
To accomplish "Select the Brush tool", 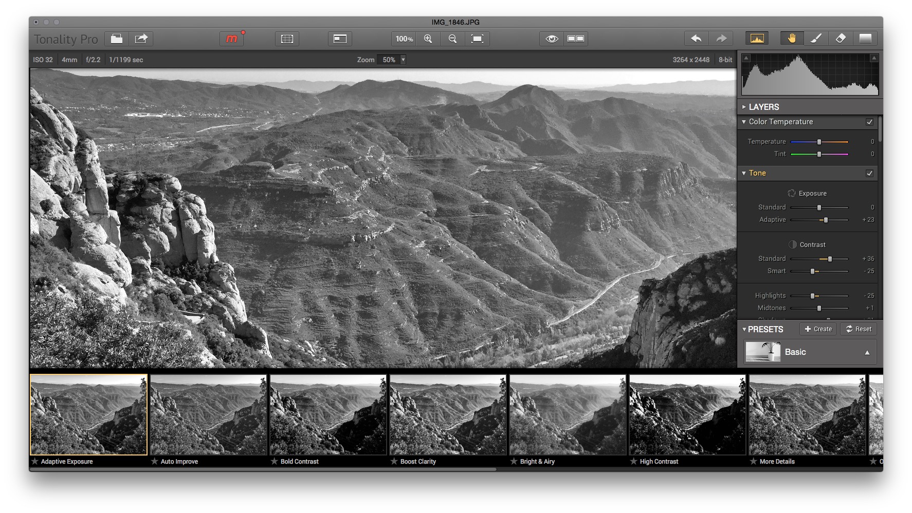I will coord(816,38).
